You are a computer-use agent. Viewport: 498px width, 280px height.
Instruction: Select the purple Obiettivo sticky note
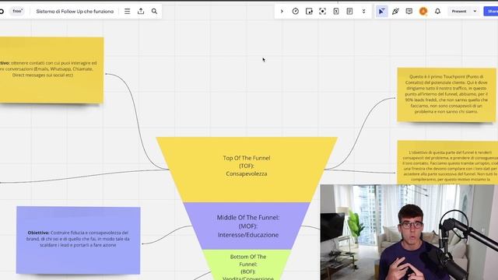pos(78,240)
